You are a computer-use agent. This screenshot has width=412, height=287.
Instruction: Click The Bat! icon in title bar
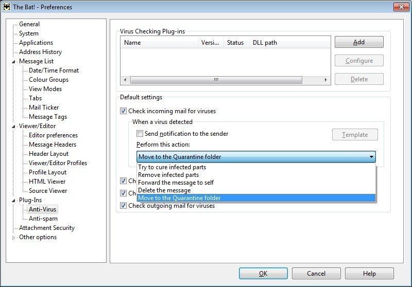7,7
